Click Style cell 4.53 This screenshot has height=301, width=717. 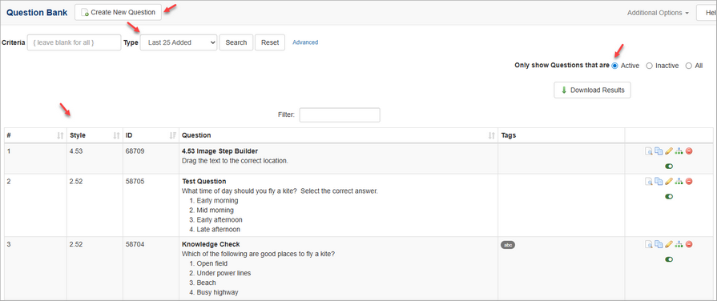[x=76, y=151]
